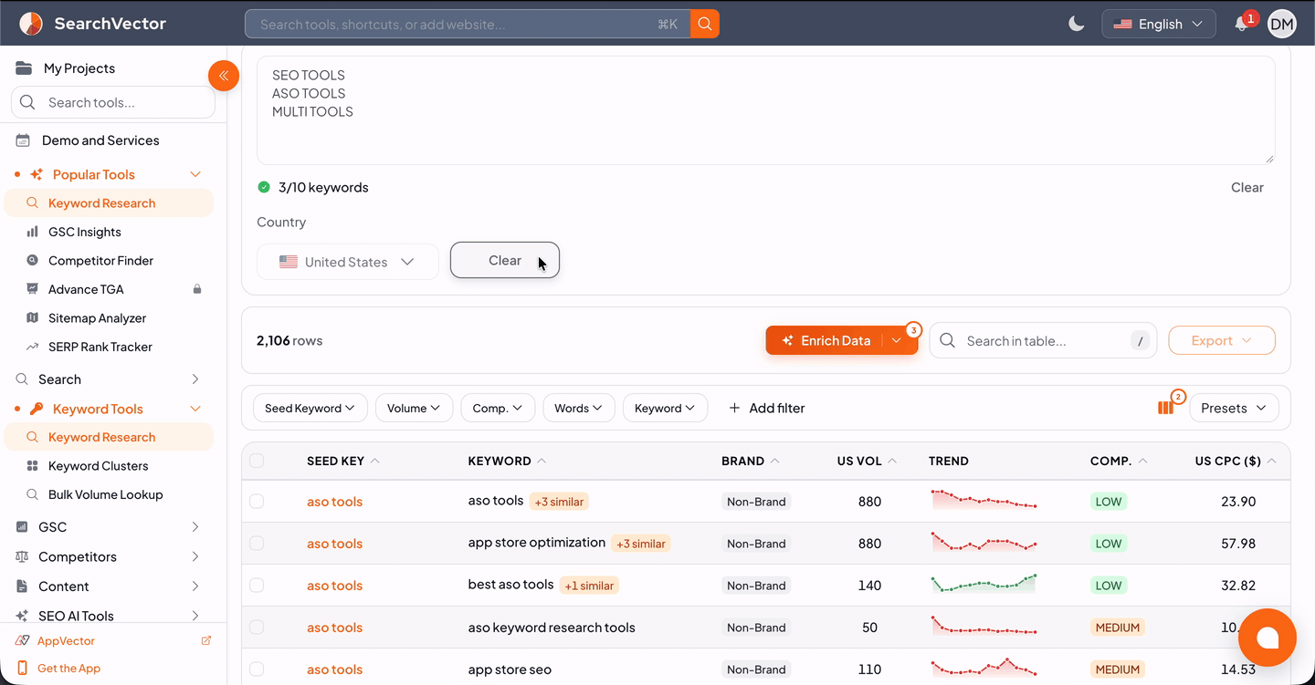The width and height of the screenshot is (1315, 685).
Task: Open DM user avatar menu
Action: click(1282, 25)
